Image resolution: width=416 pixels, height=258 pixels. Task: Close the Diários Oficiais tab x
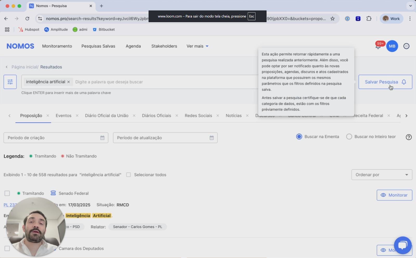coord(177,116)
